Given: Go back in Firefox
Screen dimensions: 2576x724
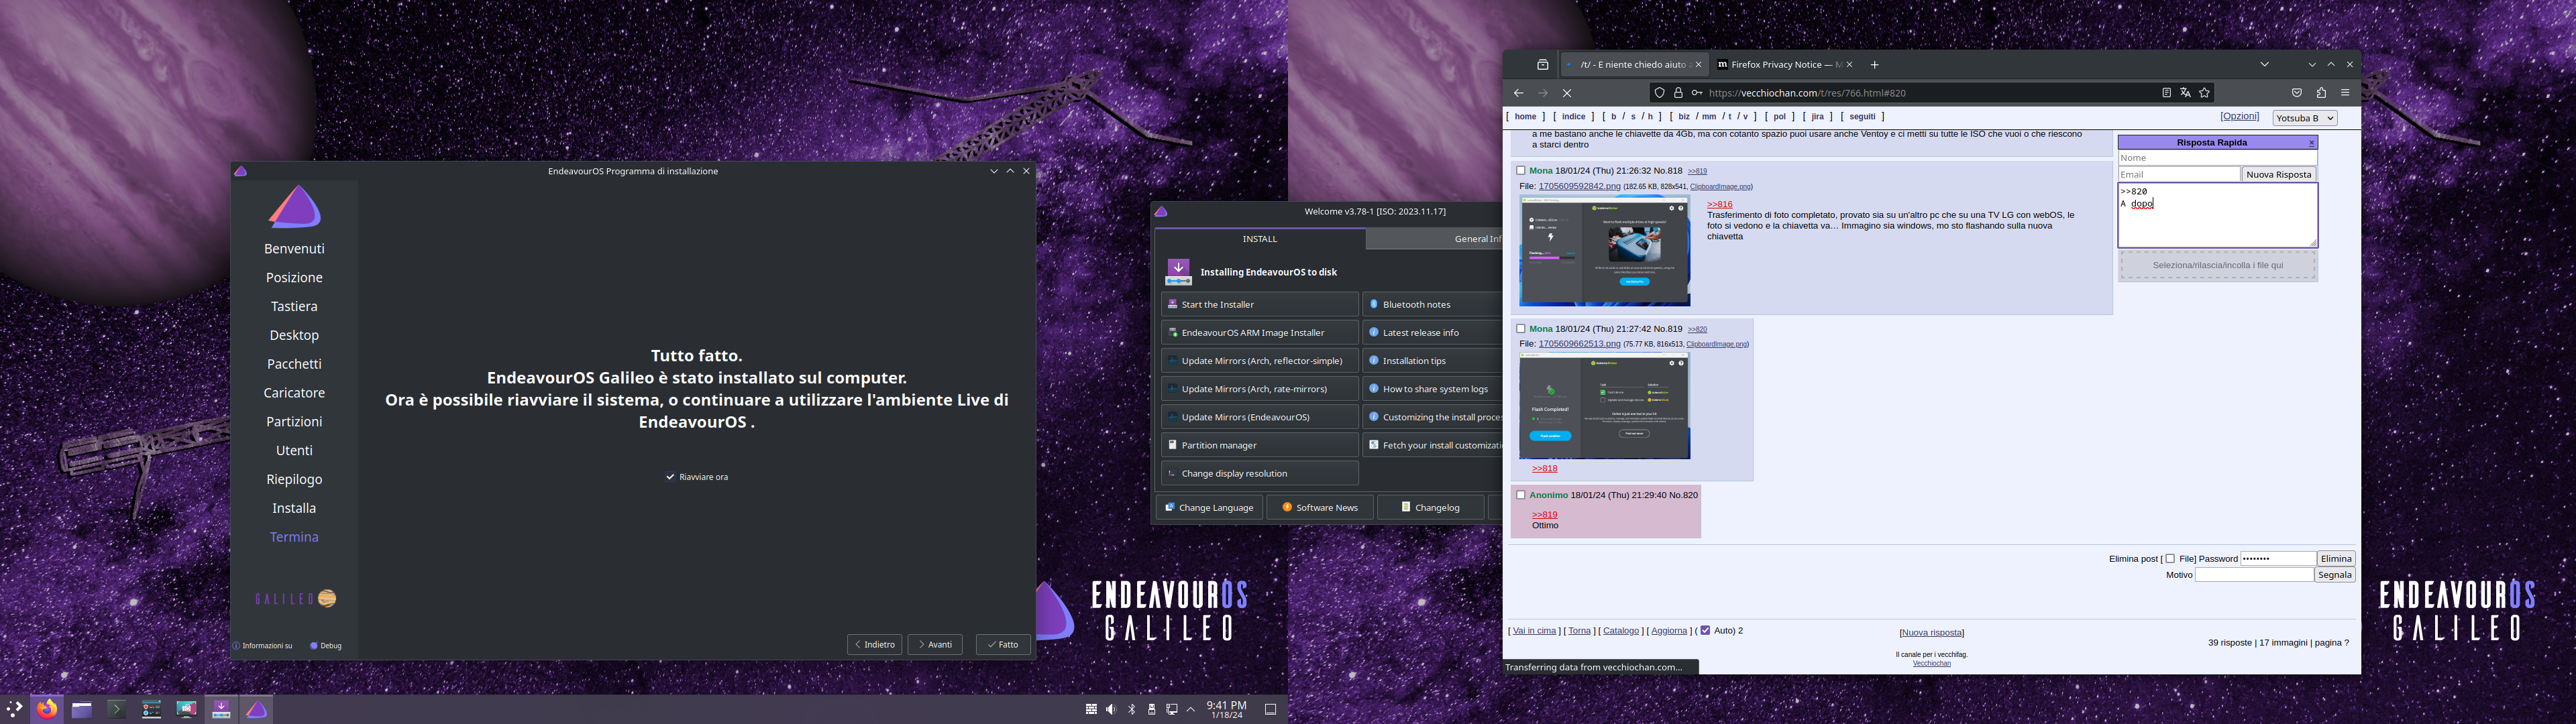Looking at the screenshot, I should (1519, 93).
